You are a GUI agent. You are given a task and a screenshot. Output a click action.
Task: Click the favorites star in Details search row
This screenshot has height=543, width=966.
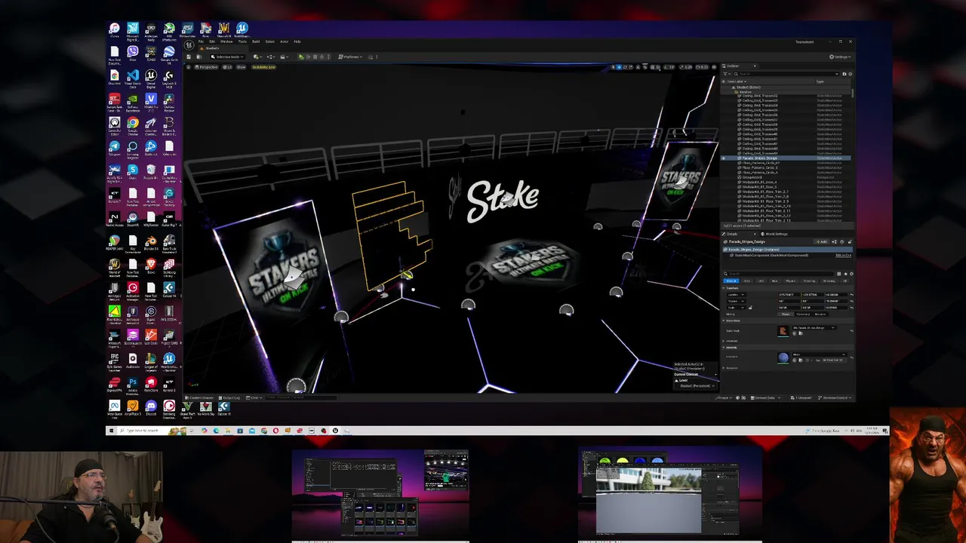tap(845, 274)
